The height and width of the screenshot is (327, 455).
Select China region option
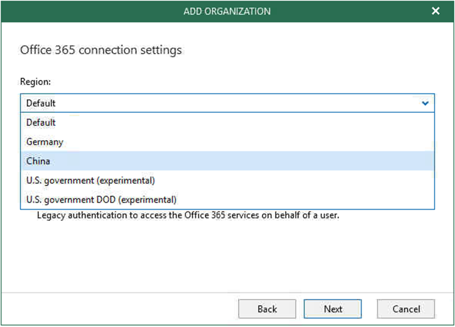click(x=227, y=161)
